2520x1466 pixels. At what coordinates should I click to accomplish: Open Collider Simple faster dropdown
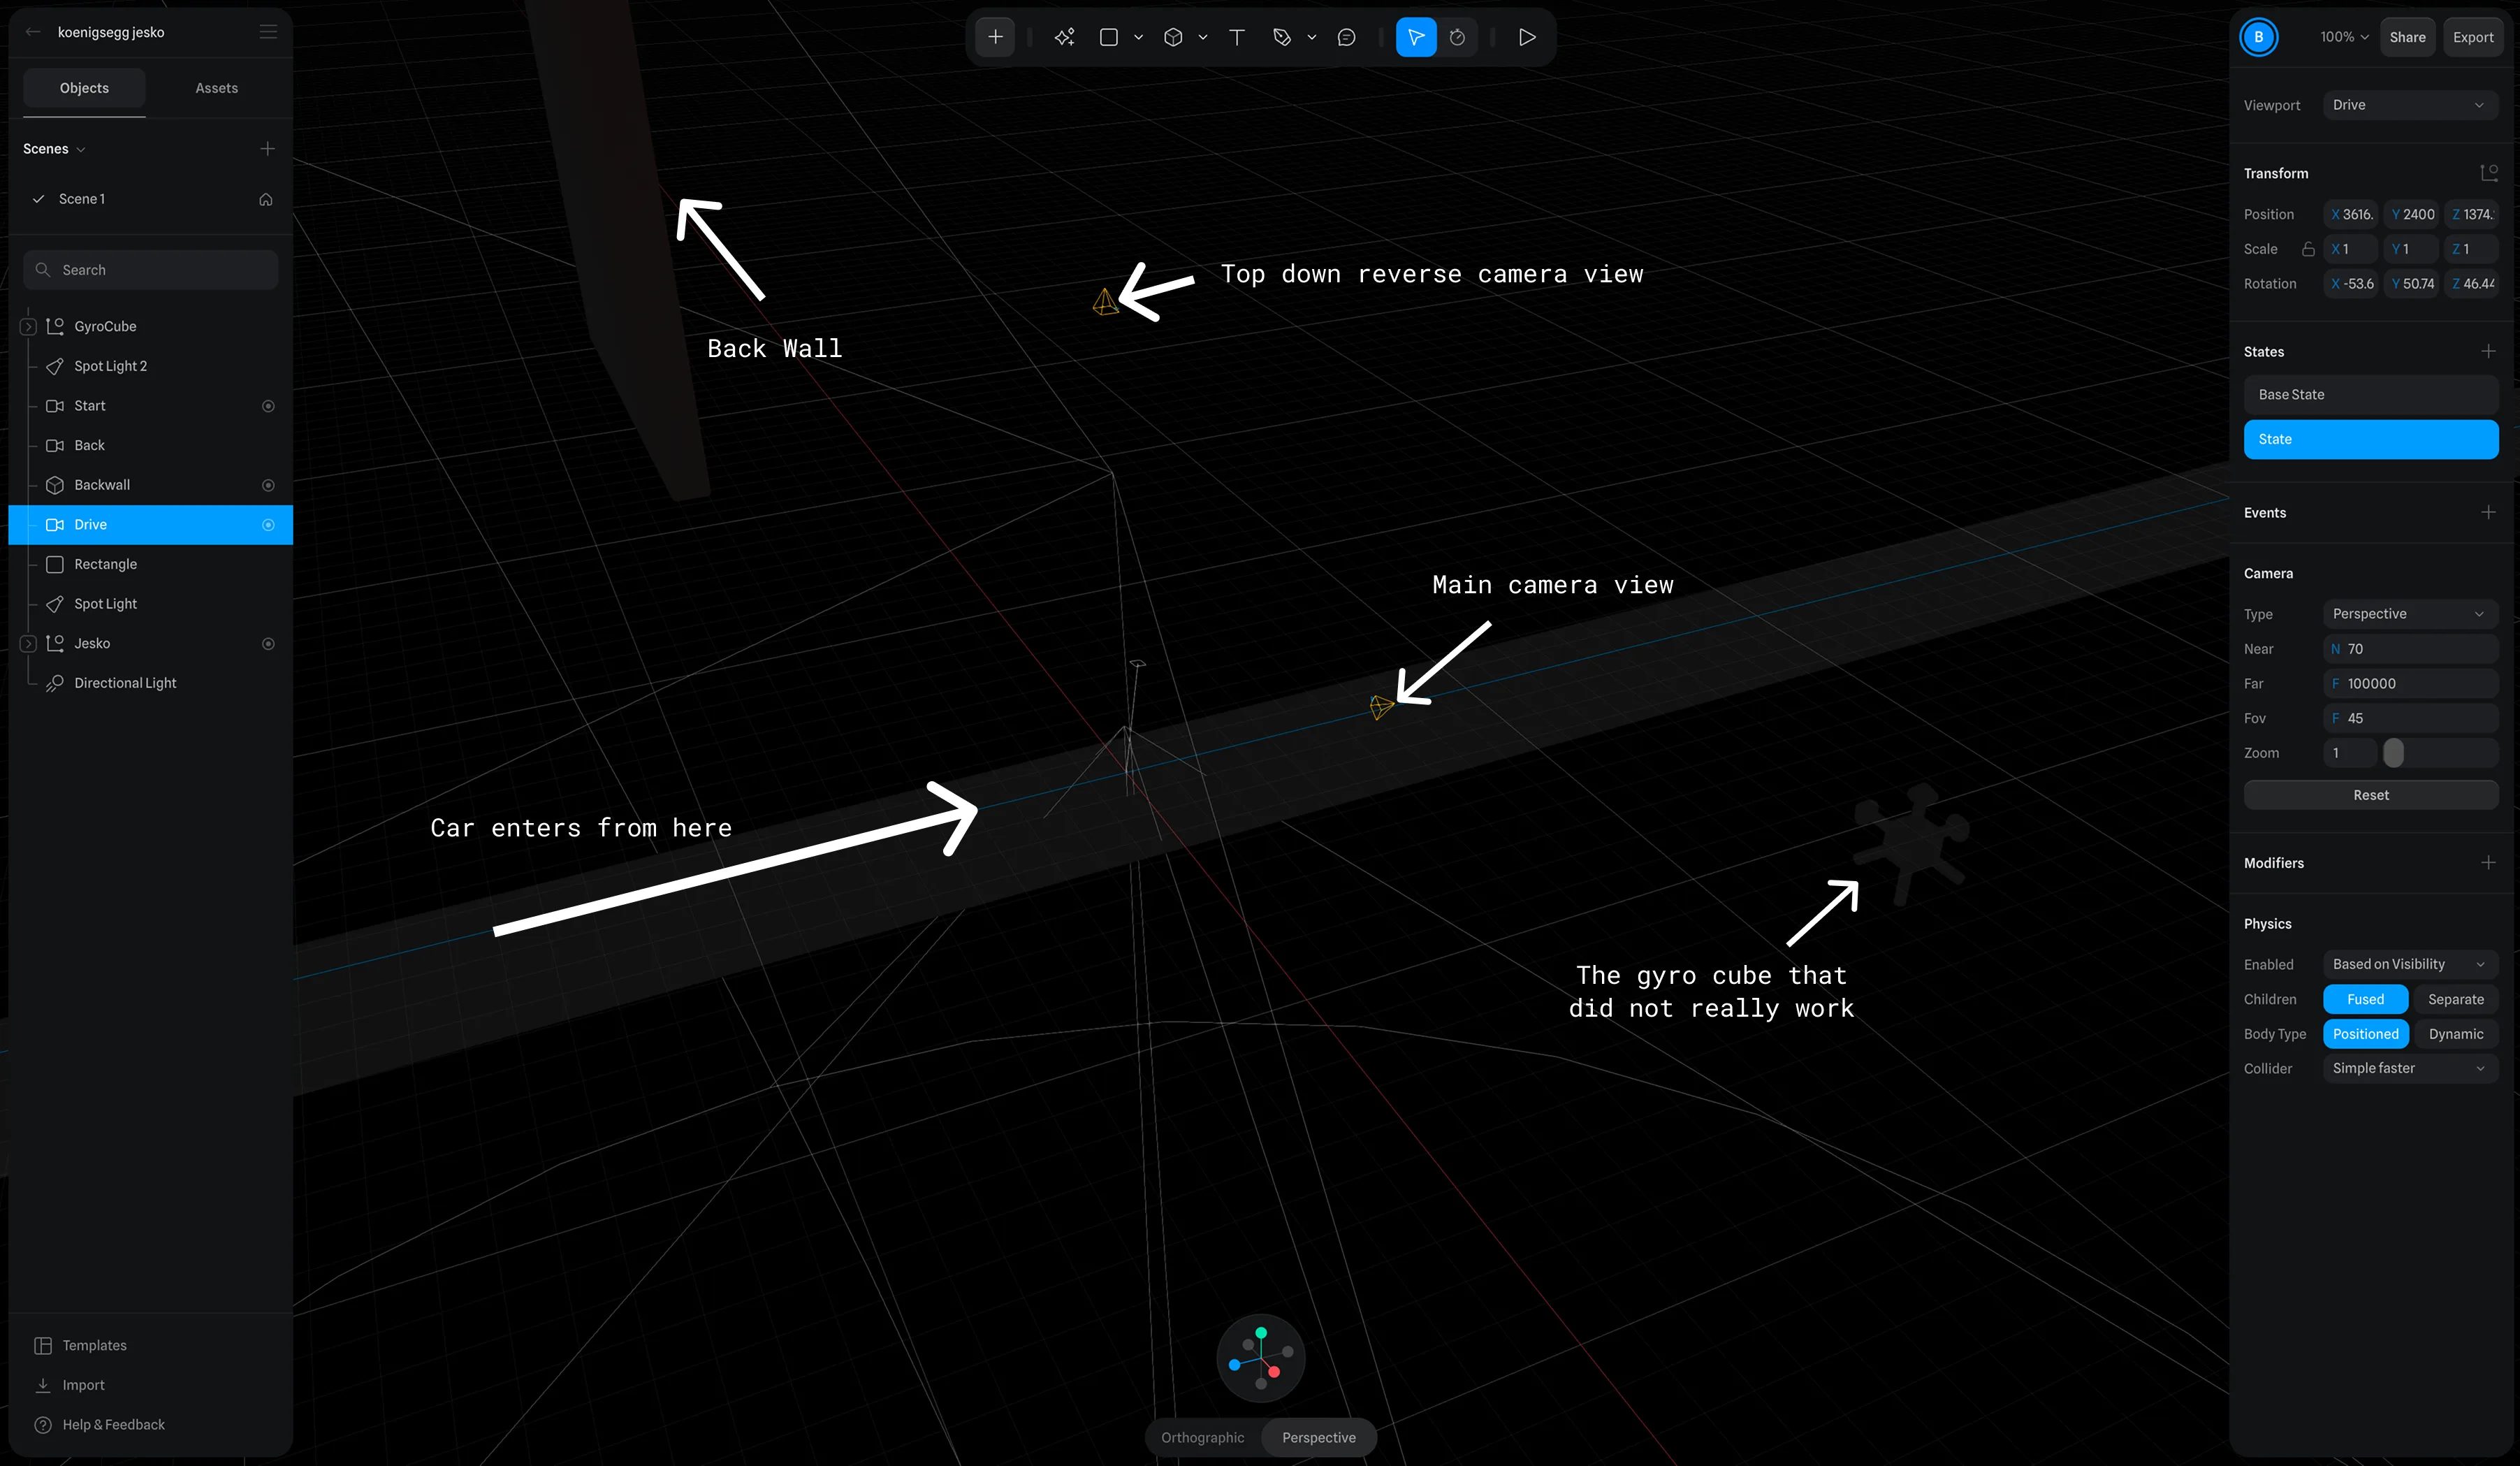tap(2410, 1068)
